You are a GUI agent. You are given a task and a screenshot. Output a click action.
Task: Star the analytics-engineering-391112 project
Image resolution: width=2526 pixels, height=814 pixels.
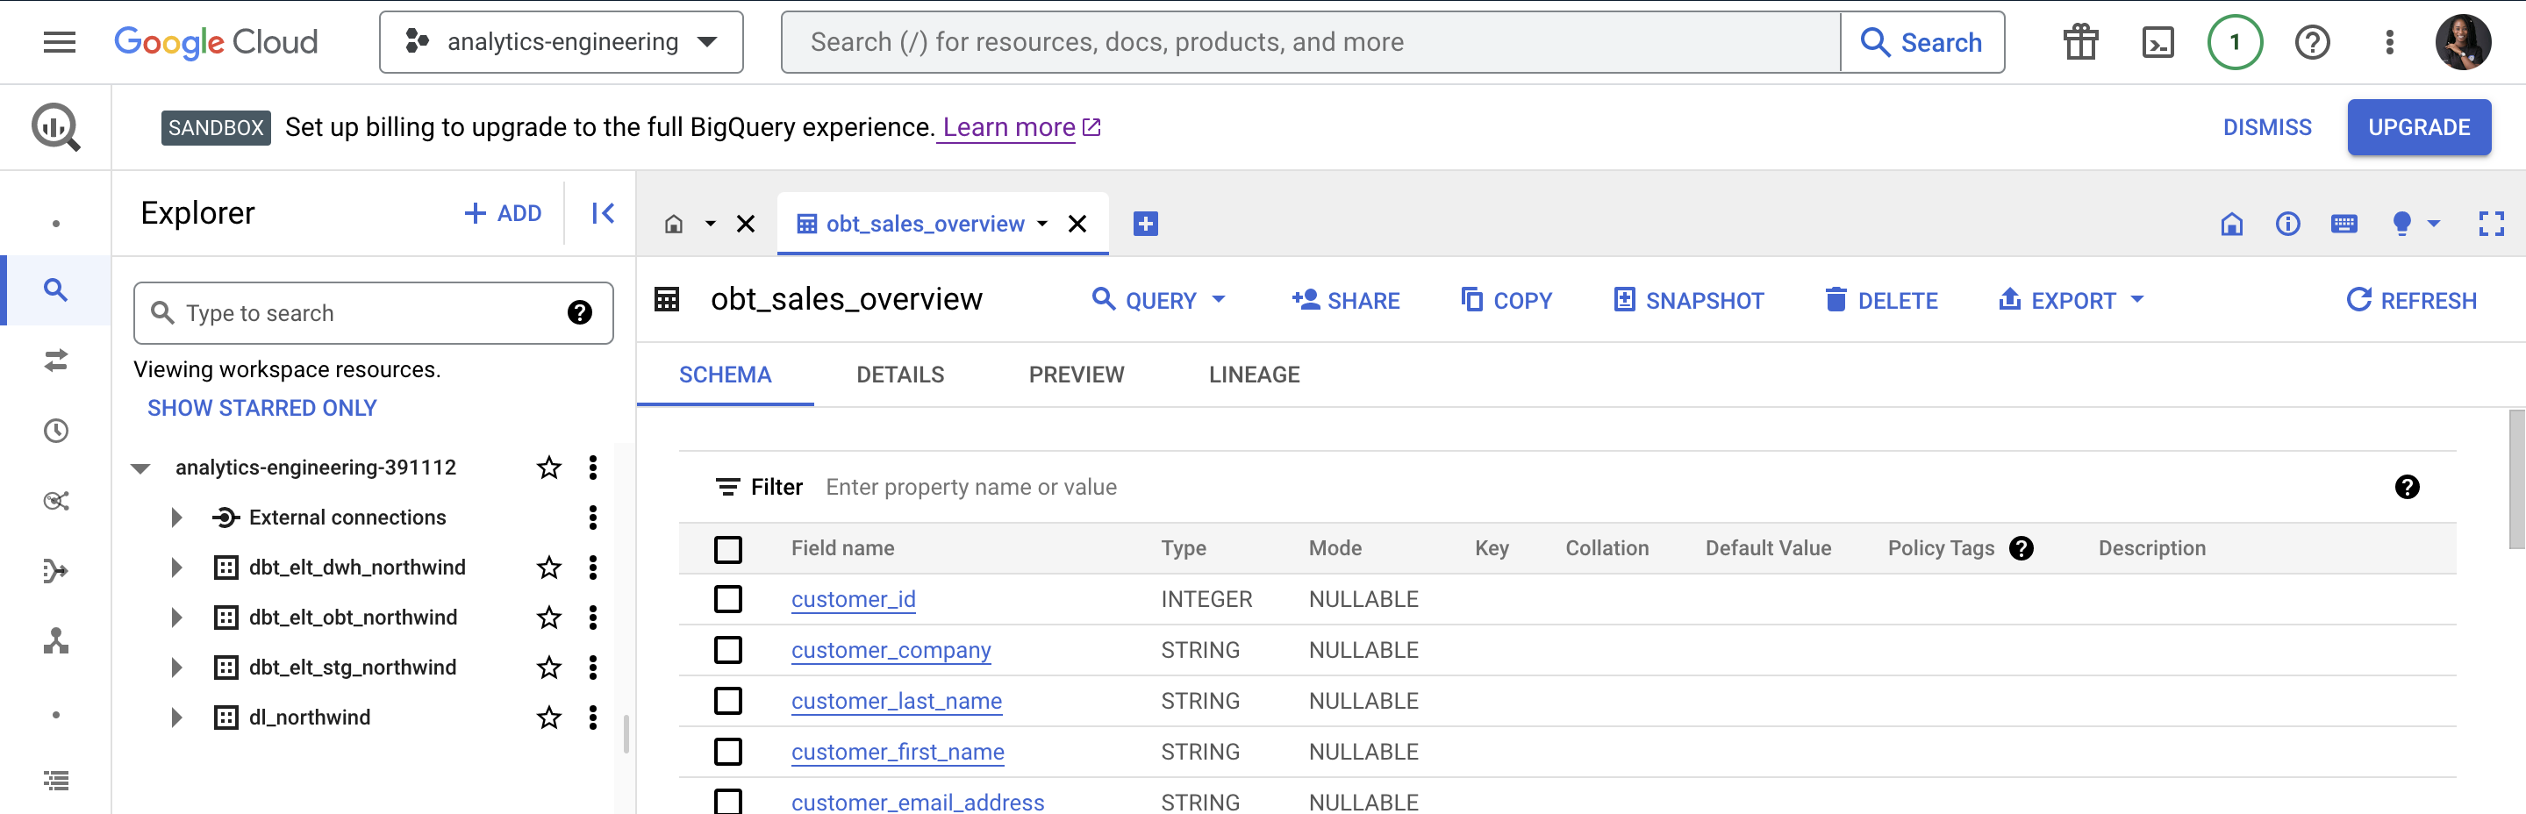point(549,468)
